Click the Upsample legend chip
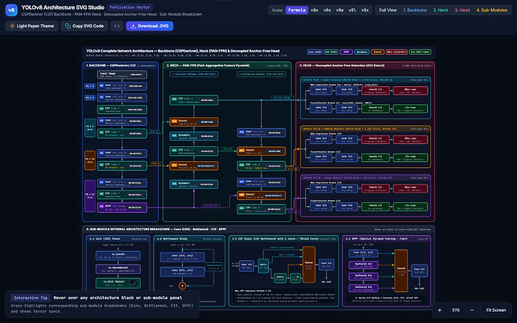 362,52
